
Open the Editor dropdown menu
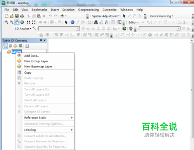click(x=133, y=22)
